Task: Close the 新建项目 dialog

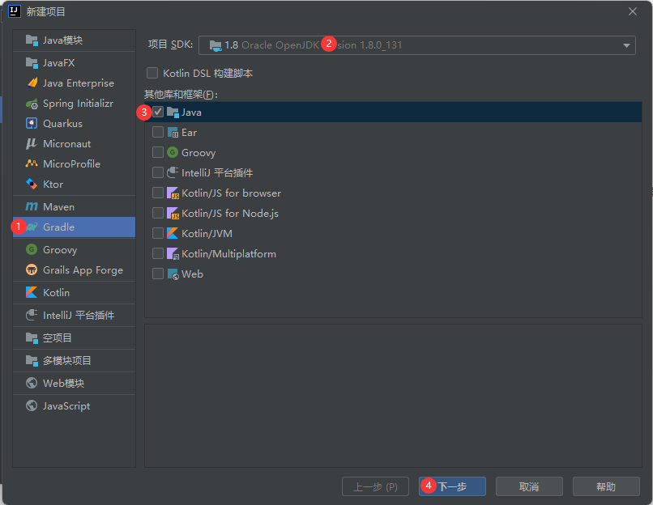Action: (633, 11)
